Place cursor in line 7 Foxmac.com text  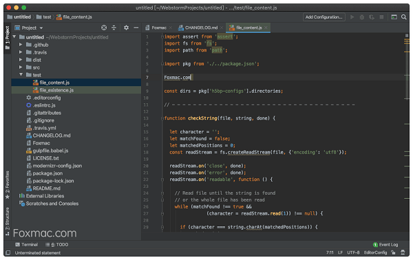[178, 77]
